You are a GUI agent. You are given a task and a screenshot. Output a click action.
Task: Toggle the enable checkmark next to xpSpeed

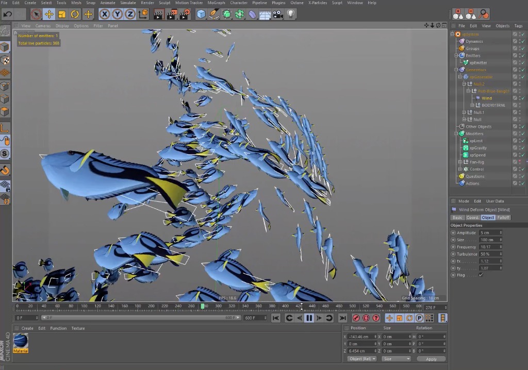(x=522, y=155)
